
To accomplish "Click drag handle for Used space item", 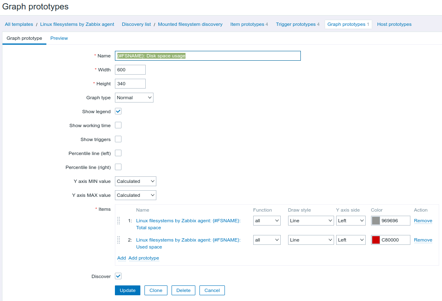I will [119, 240].
